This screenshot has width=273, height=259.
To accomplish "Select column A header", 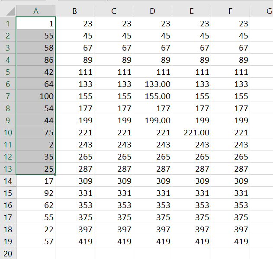I will point(35,11).
